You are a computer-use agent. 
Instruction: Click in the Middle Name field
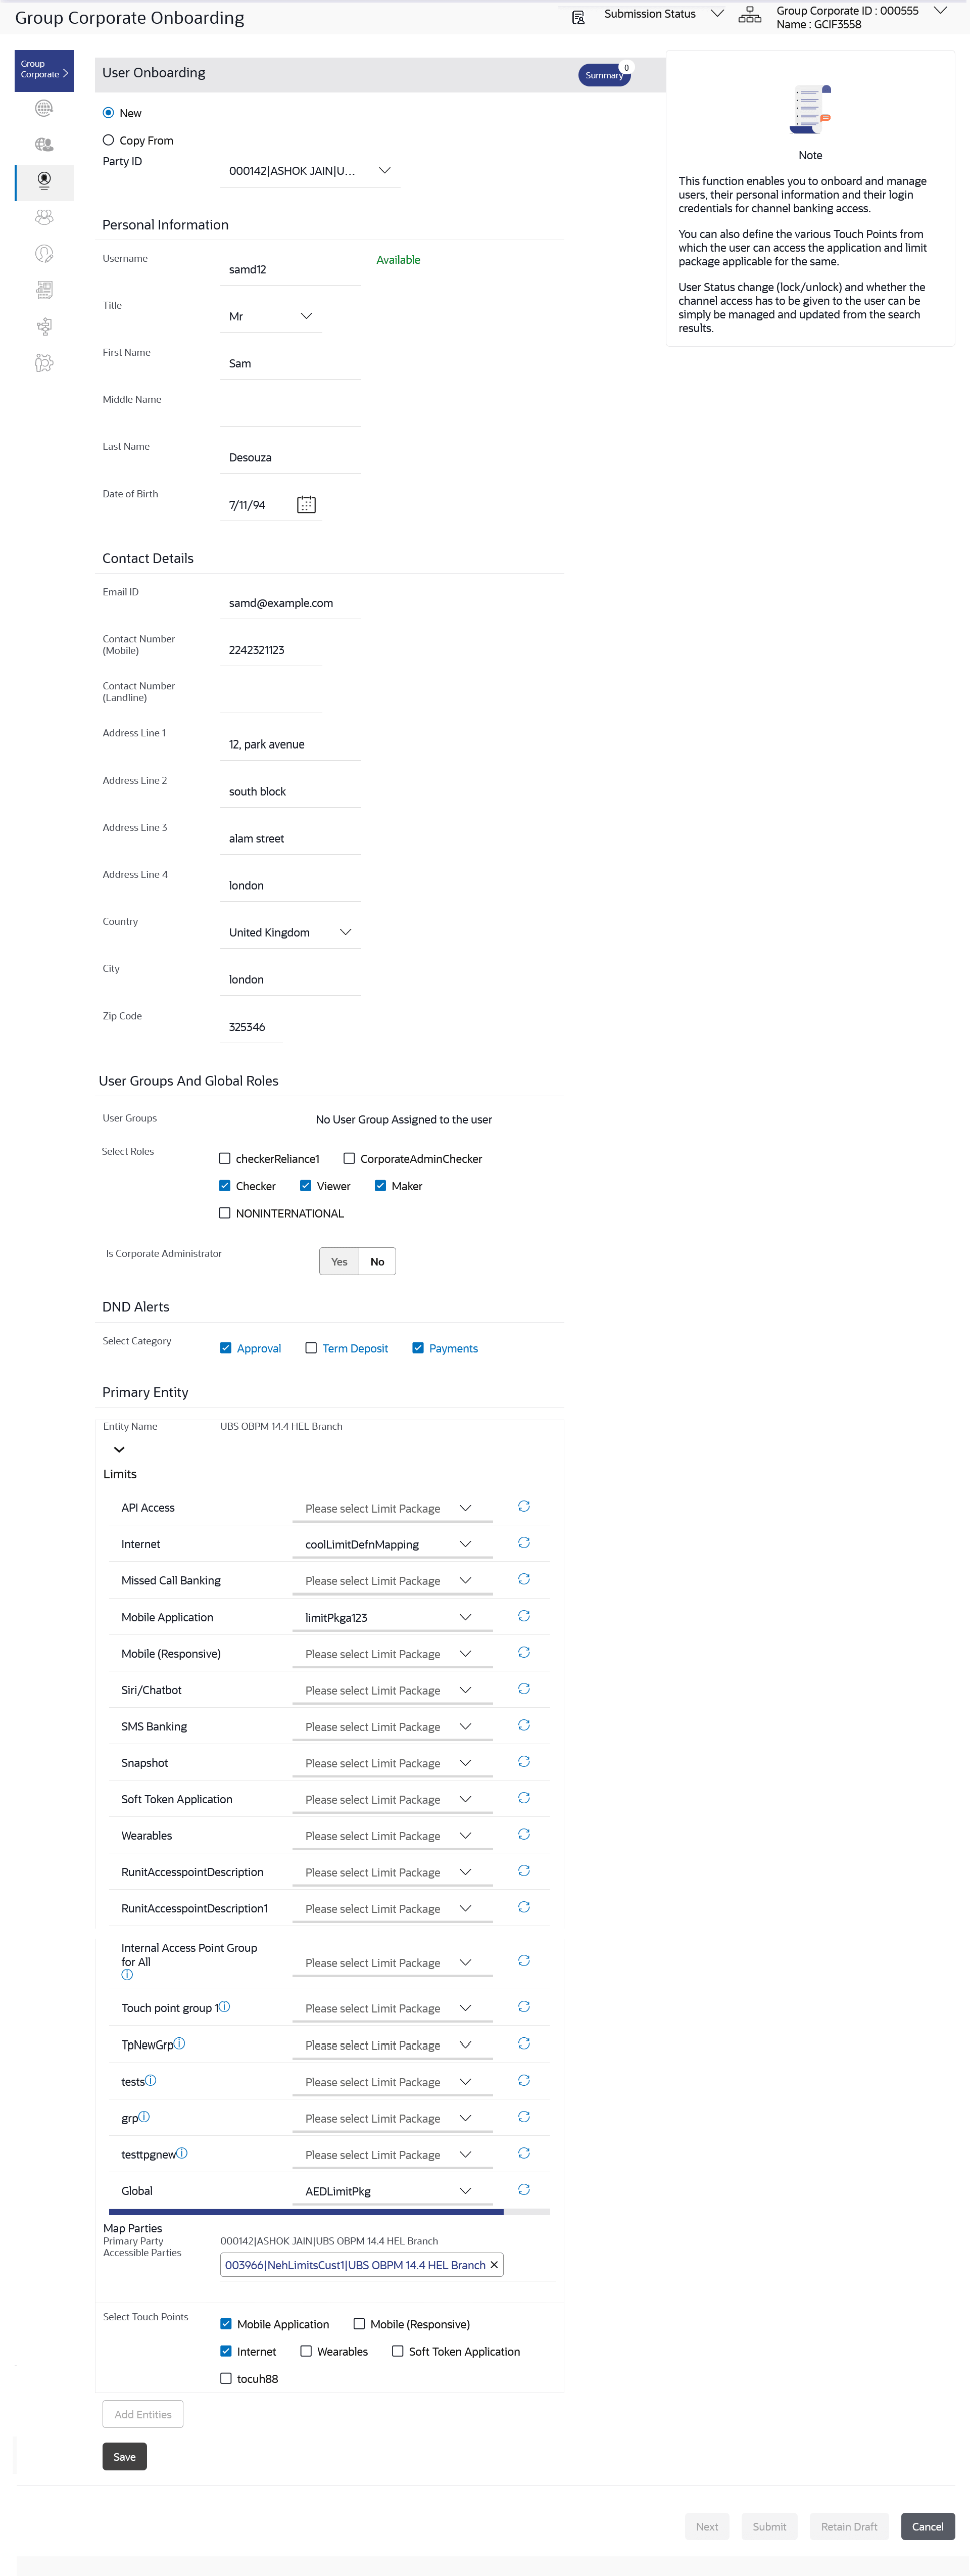[290, 411]
